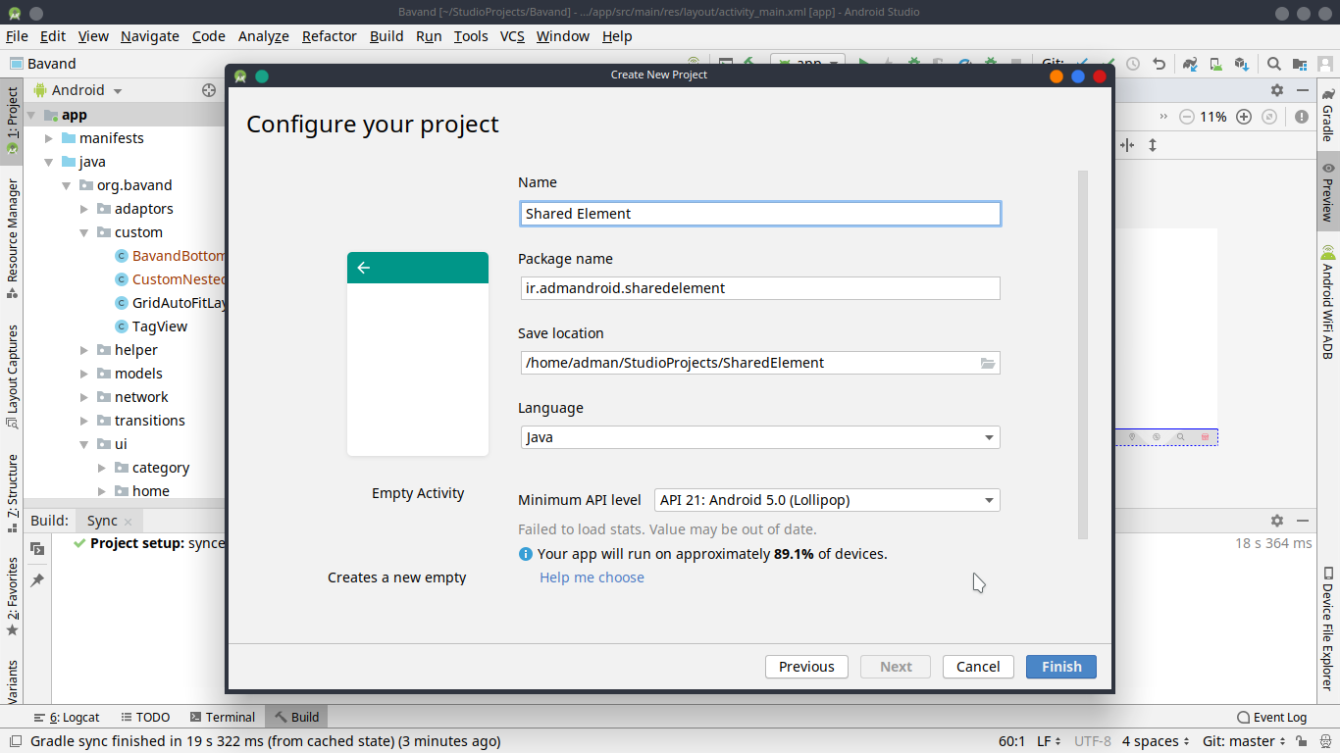Open the Gradle side panel tab
Image resolution: width=1340 pixels, height=753 pixels.
(1328, 116)
